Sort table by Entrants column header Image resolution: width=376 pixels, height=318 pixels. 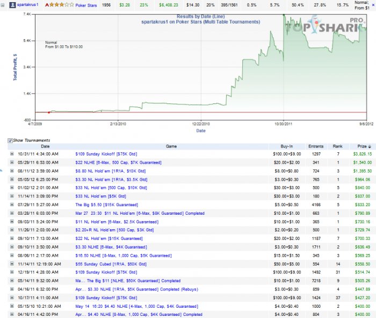[316, 146]
